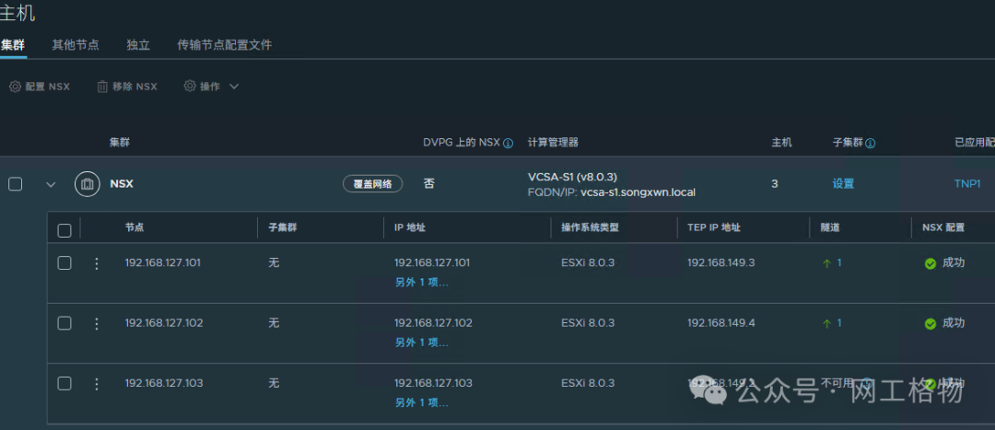995x430 pixels.
Task: Click the 配置 NSX gear icon
Action: pos(16,87)
